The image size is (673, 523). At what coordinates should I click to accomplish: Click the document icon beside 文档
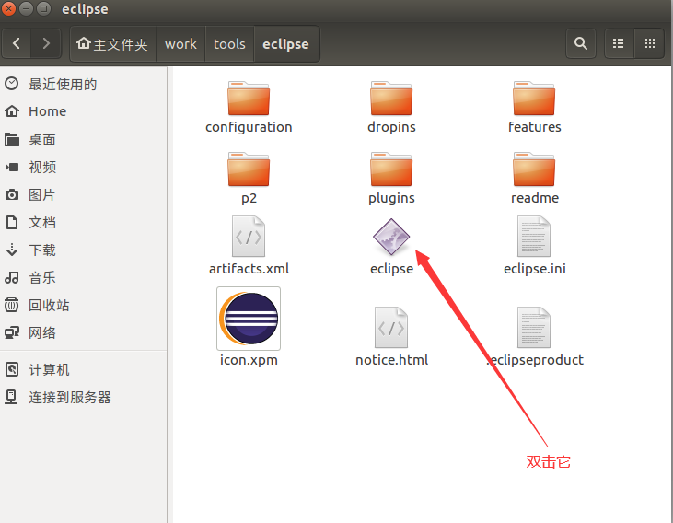pos(12,223)
